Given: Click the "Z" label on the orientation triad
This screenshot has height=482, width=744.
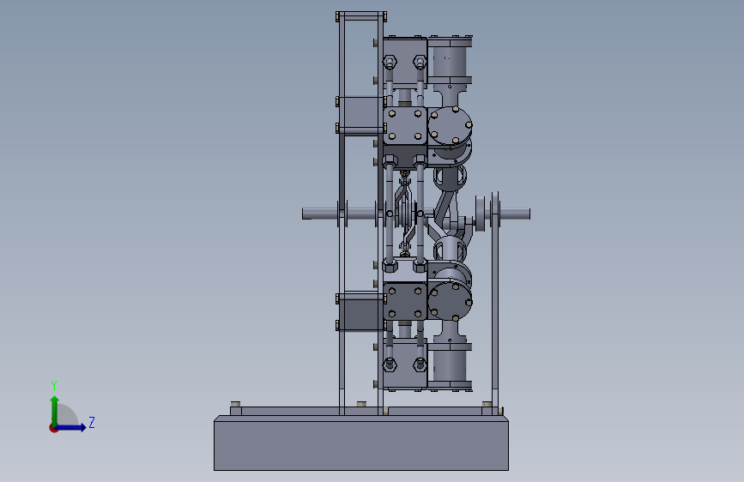Looking at the screenshot, I should (x=92, y=422).
